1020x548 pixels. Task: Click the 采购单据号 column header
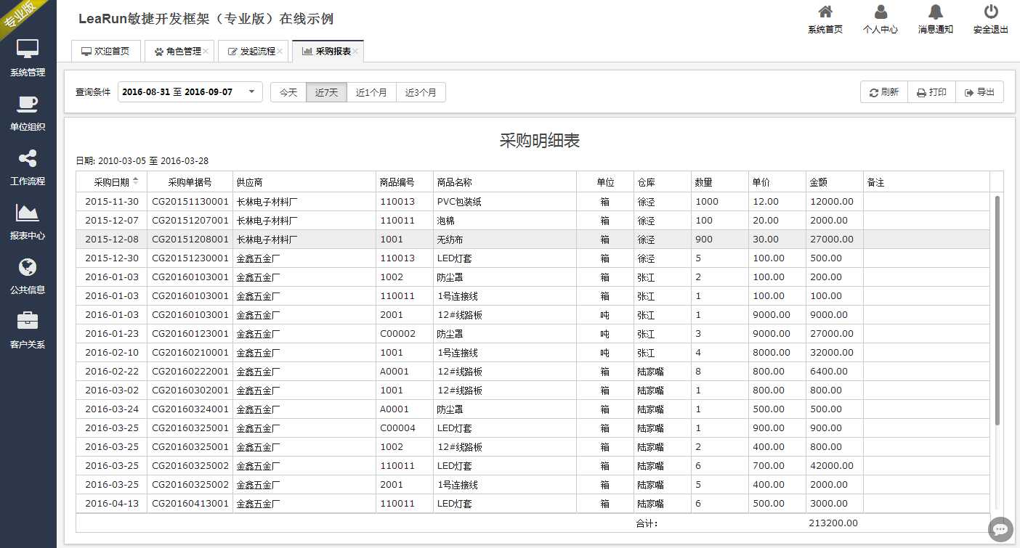click(190, 182)
